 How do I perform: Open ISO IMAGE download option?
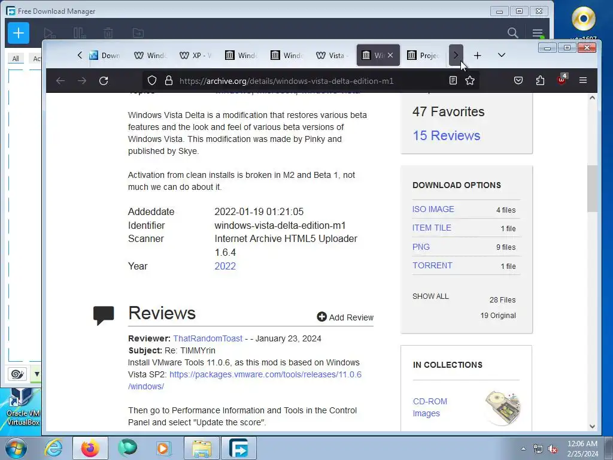click(x=433, y=209)
